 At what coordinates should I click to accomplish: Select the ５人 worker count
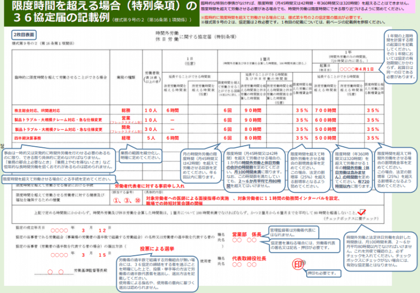[151, 138]
